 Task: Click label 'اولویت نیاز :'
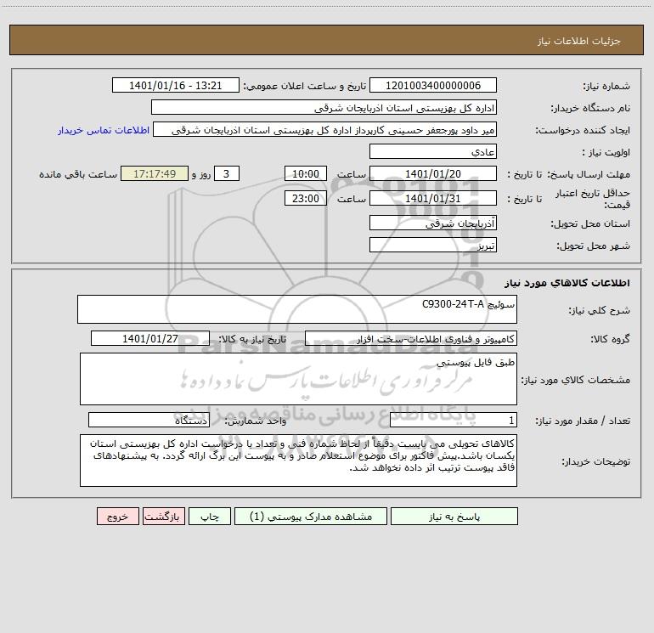tap(606, 152)
